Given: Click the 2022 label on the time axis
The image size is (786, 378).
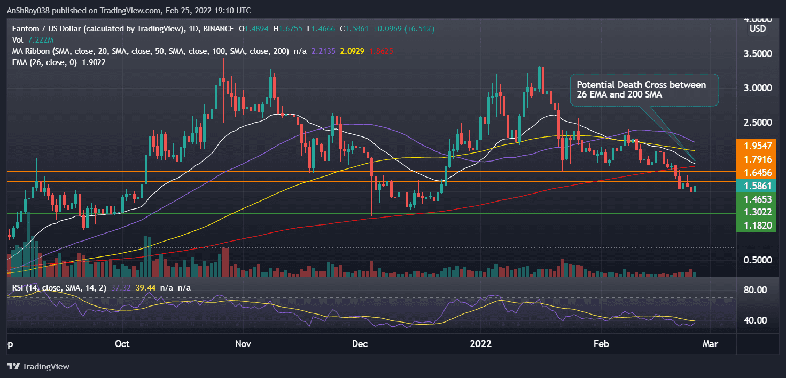Looking at the screenshot, I should click(480, 344).
